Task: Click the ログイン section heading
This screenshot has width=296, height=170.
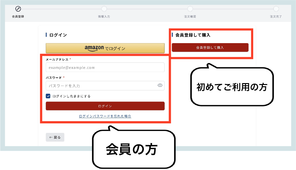Action: click(58, 35)
